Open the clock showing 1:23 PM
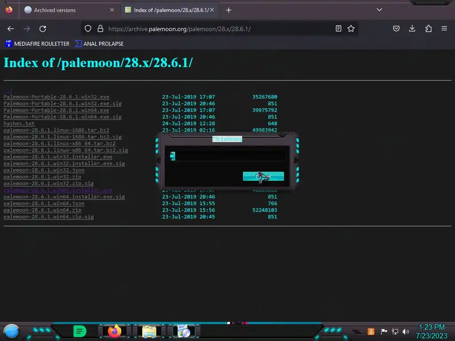The width and height of the screenshot is (455, 341). click(431, 331)
